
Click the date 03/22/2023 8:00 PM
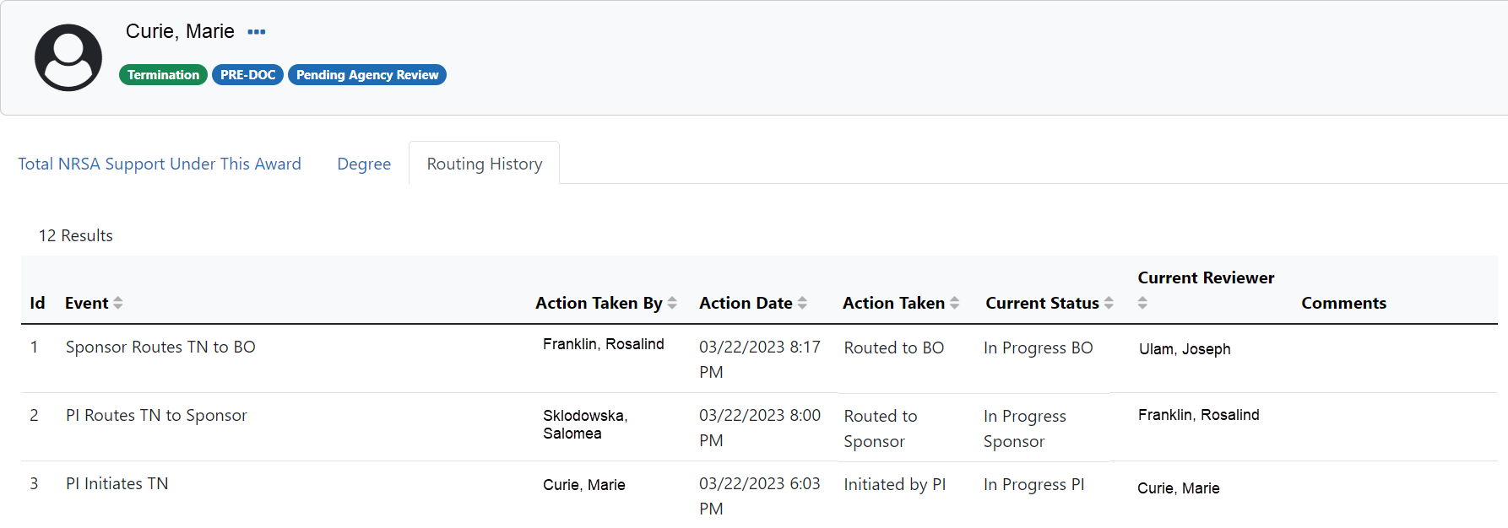click(x=760, y=428)
